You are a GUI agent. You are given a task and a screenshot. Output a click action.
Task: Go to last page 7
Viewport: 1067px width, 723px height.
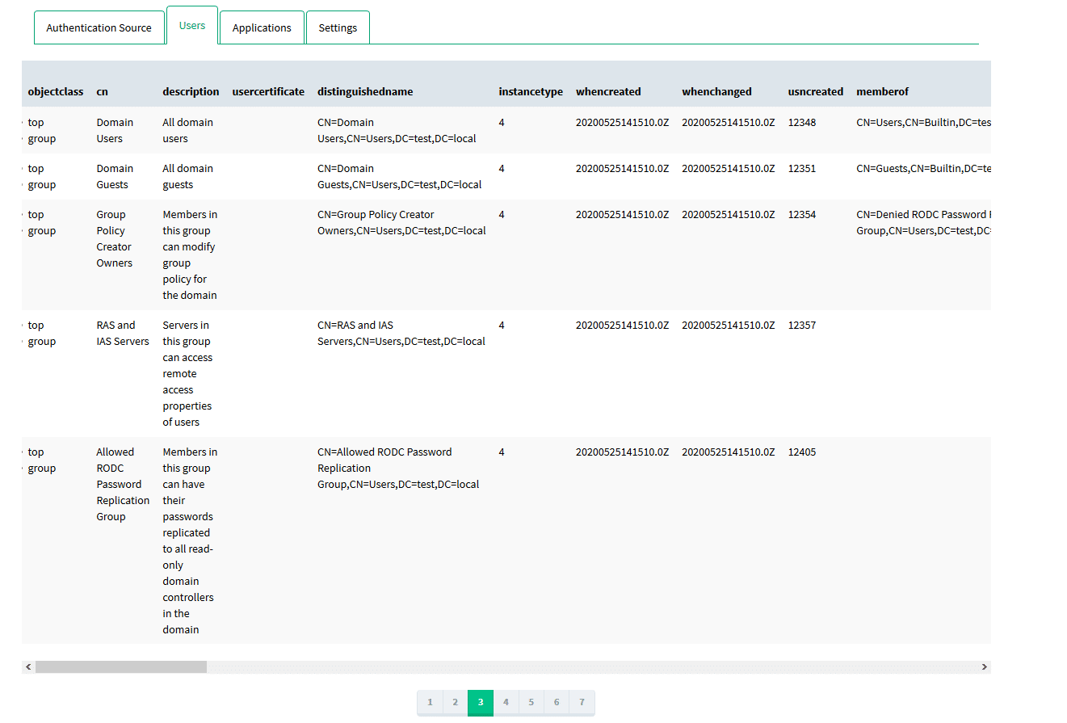(582, 702)
